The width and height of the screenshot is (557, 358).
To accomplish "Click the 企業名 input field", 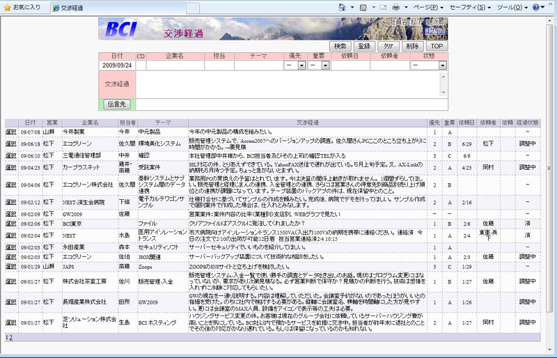I will (x=175, y=65).
